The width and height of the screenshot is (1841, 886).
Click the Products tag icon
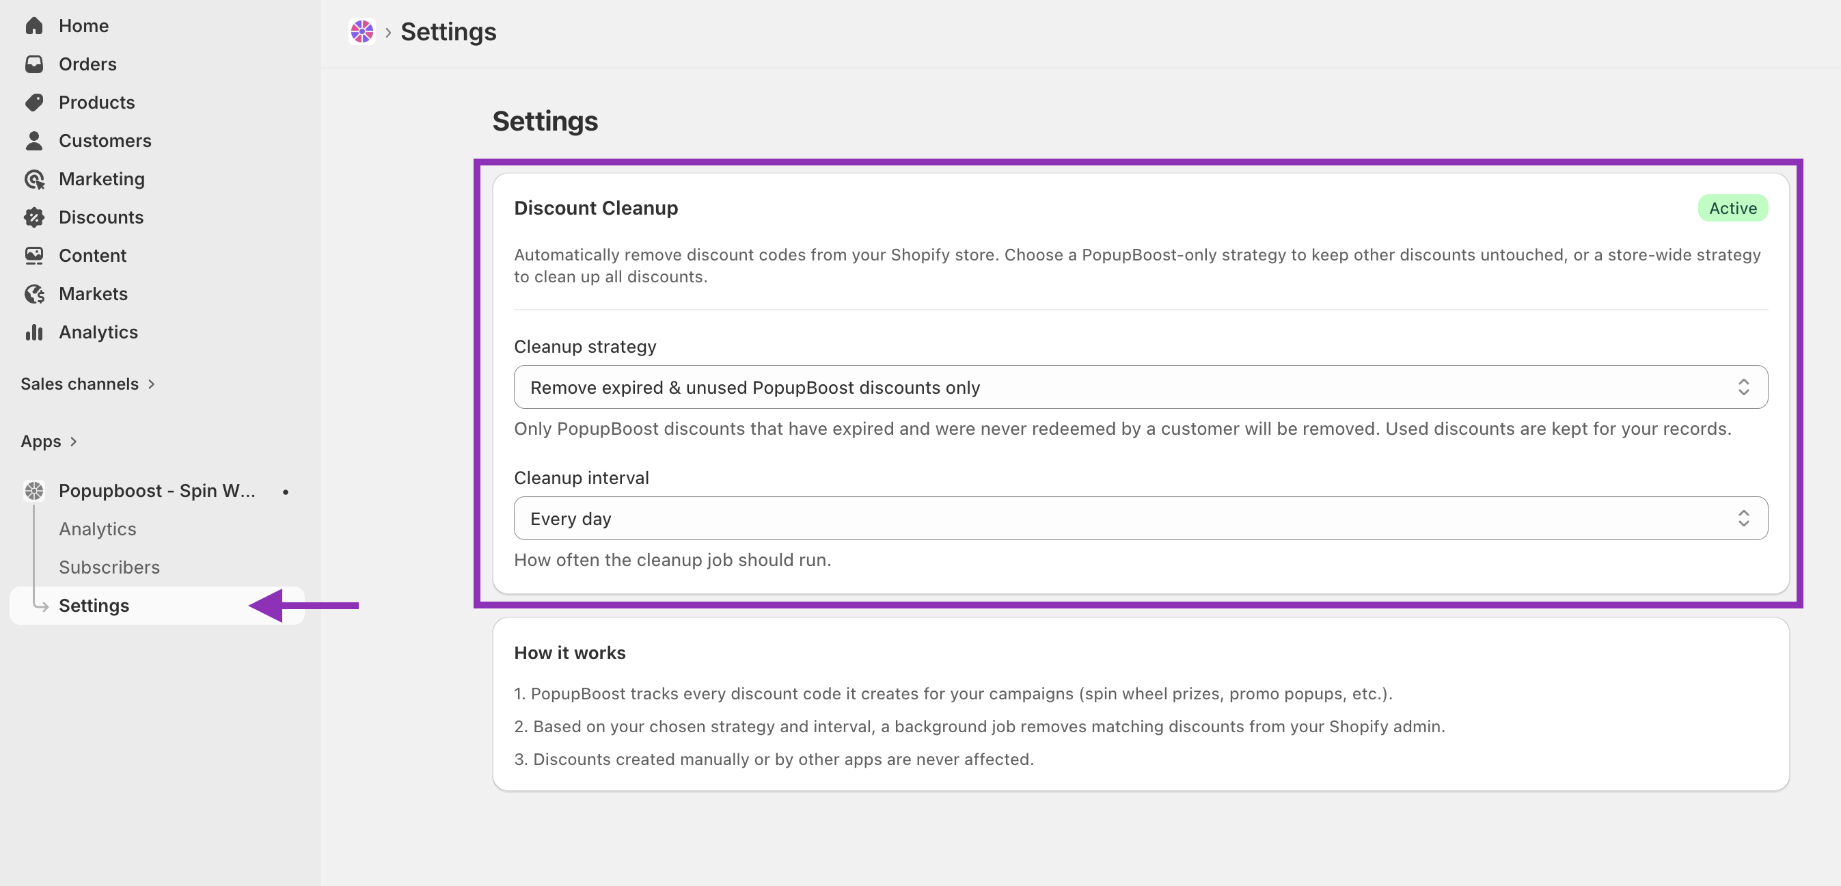click(33, 103)
